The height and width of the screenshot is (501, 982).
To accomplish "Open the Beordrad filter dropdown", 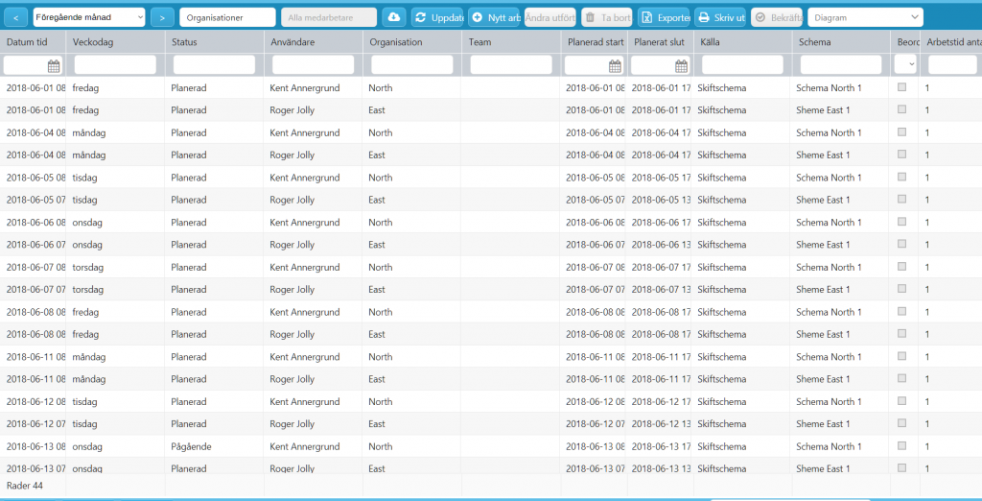I will pyautogui.click(x=905, y=64).
